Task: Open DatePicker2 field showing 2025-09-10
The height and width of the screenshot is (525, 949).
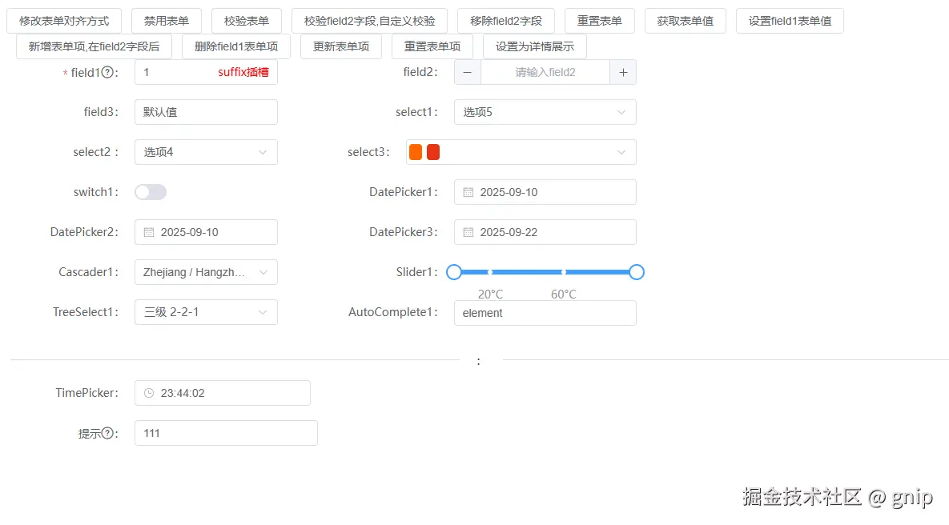Action: 206,232
